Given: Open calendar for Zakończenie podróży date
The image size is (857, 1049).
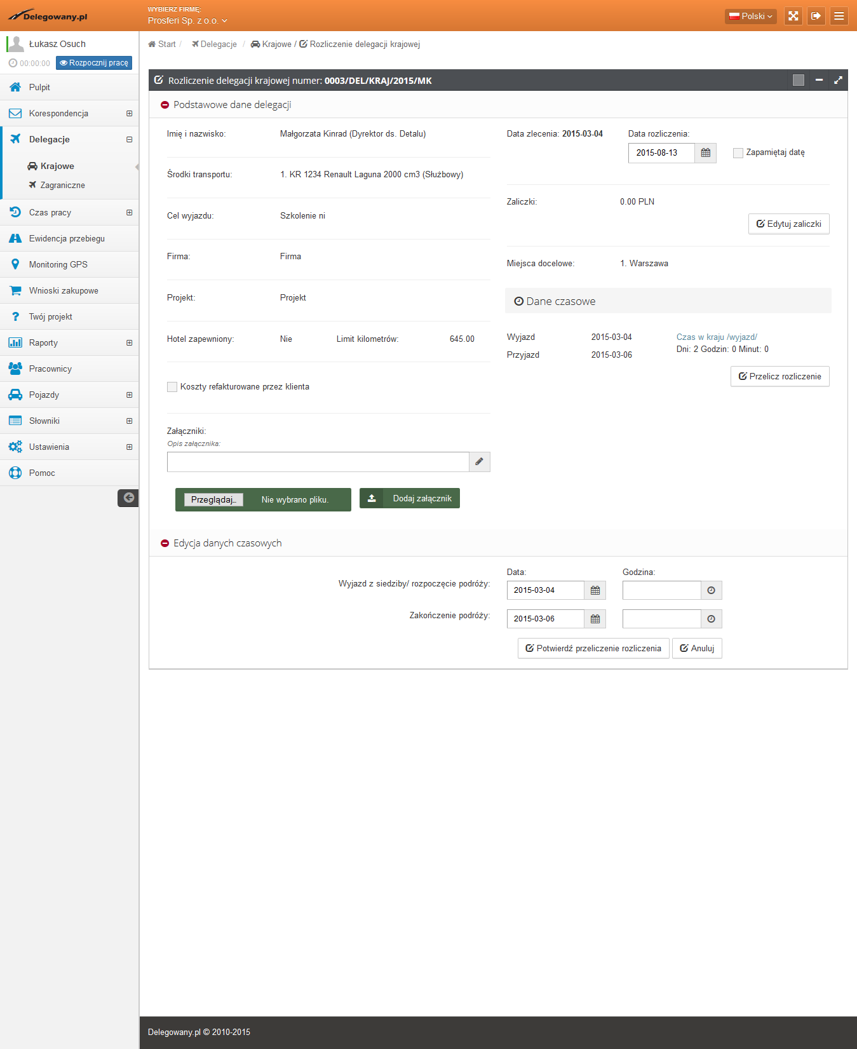Looking at the screenshot, I should [595, 619].
